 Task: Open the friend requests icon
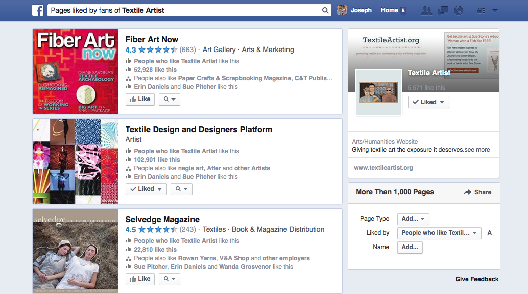427,11
